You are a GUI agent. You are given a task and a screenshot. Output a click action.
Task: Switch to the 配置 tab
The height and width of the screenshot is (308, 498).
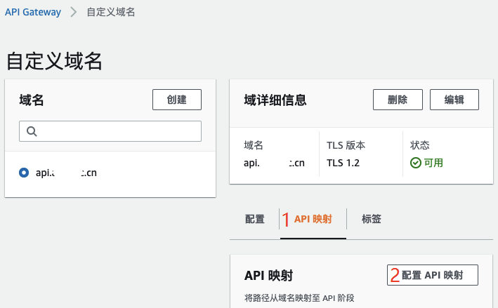click(x=255, y=219)
